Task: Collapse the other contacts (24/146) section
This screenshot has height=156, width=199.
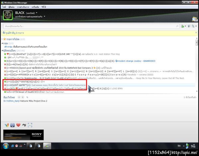Action: pos(2,51)
